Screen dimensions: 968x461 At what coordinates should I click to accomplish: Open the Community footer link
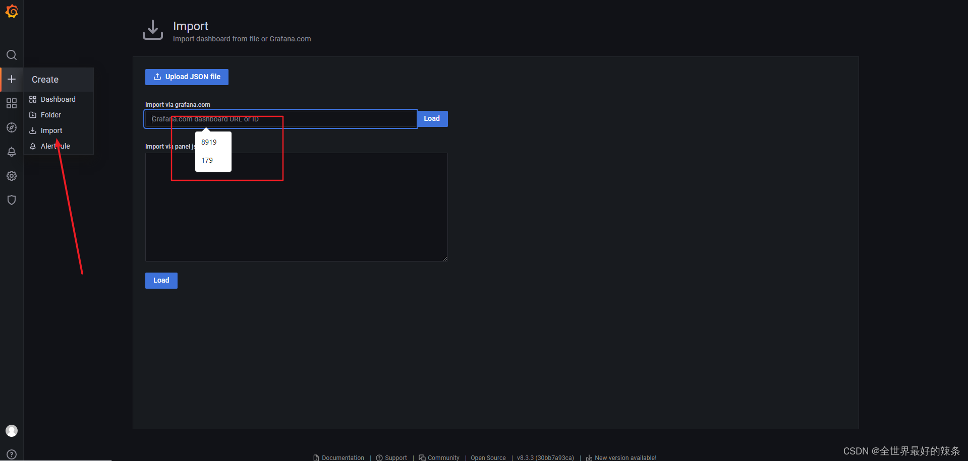click(439, 457)
